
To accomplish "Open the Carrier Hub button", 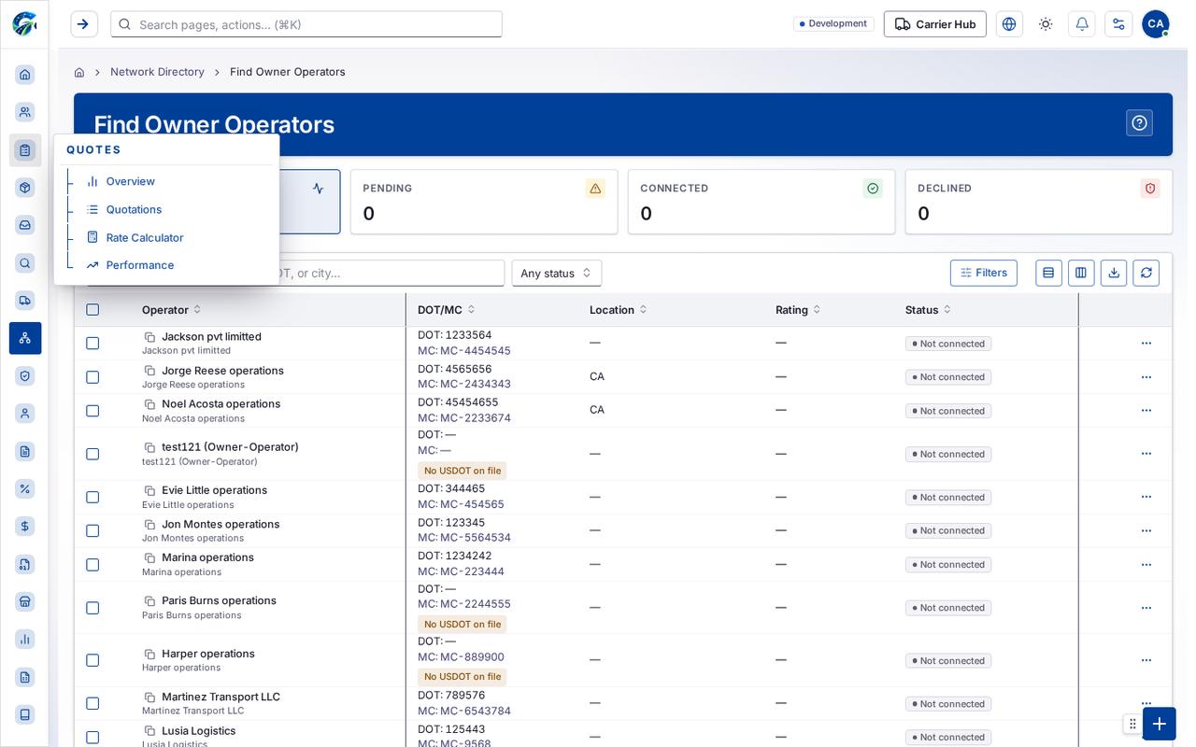I will (x=935, y=24).
